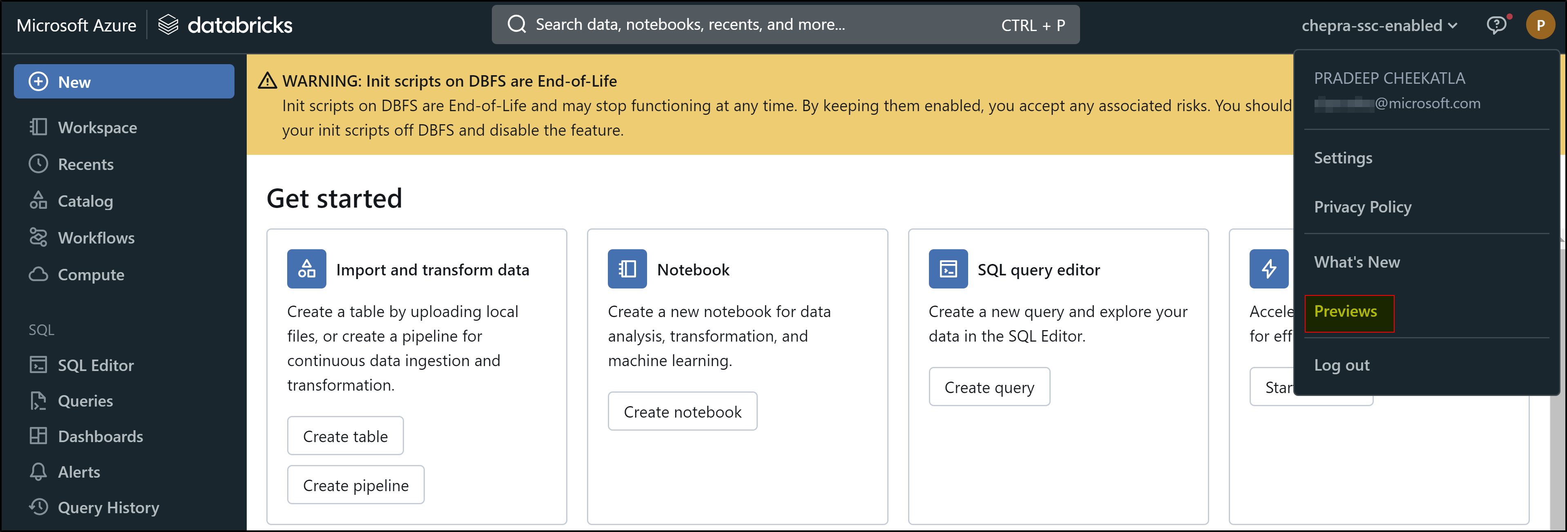Click the What's New link
1567x532 pixels.
pos(1356,262)
